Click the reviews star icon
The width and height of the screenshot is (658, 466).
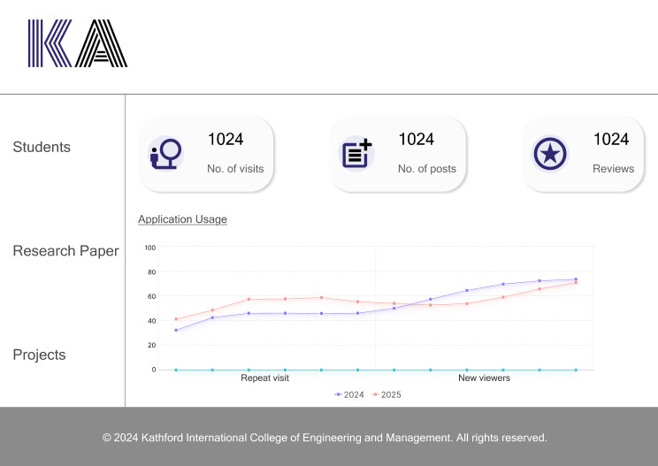549,154
